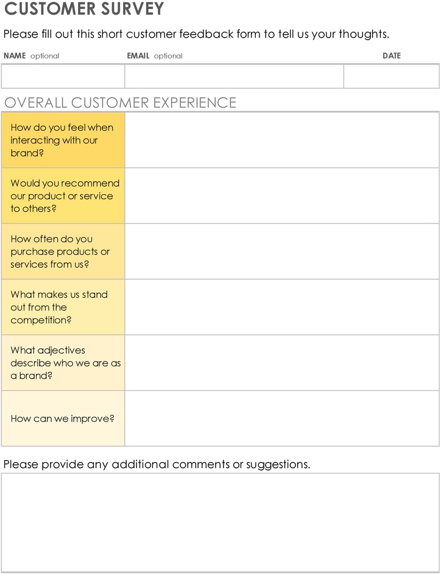Click answer box for 'How can we improve?'
The image size is (441, 574).
click(282, 418)
